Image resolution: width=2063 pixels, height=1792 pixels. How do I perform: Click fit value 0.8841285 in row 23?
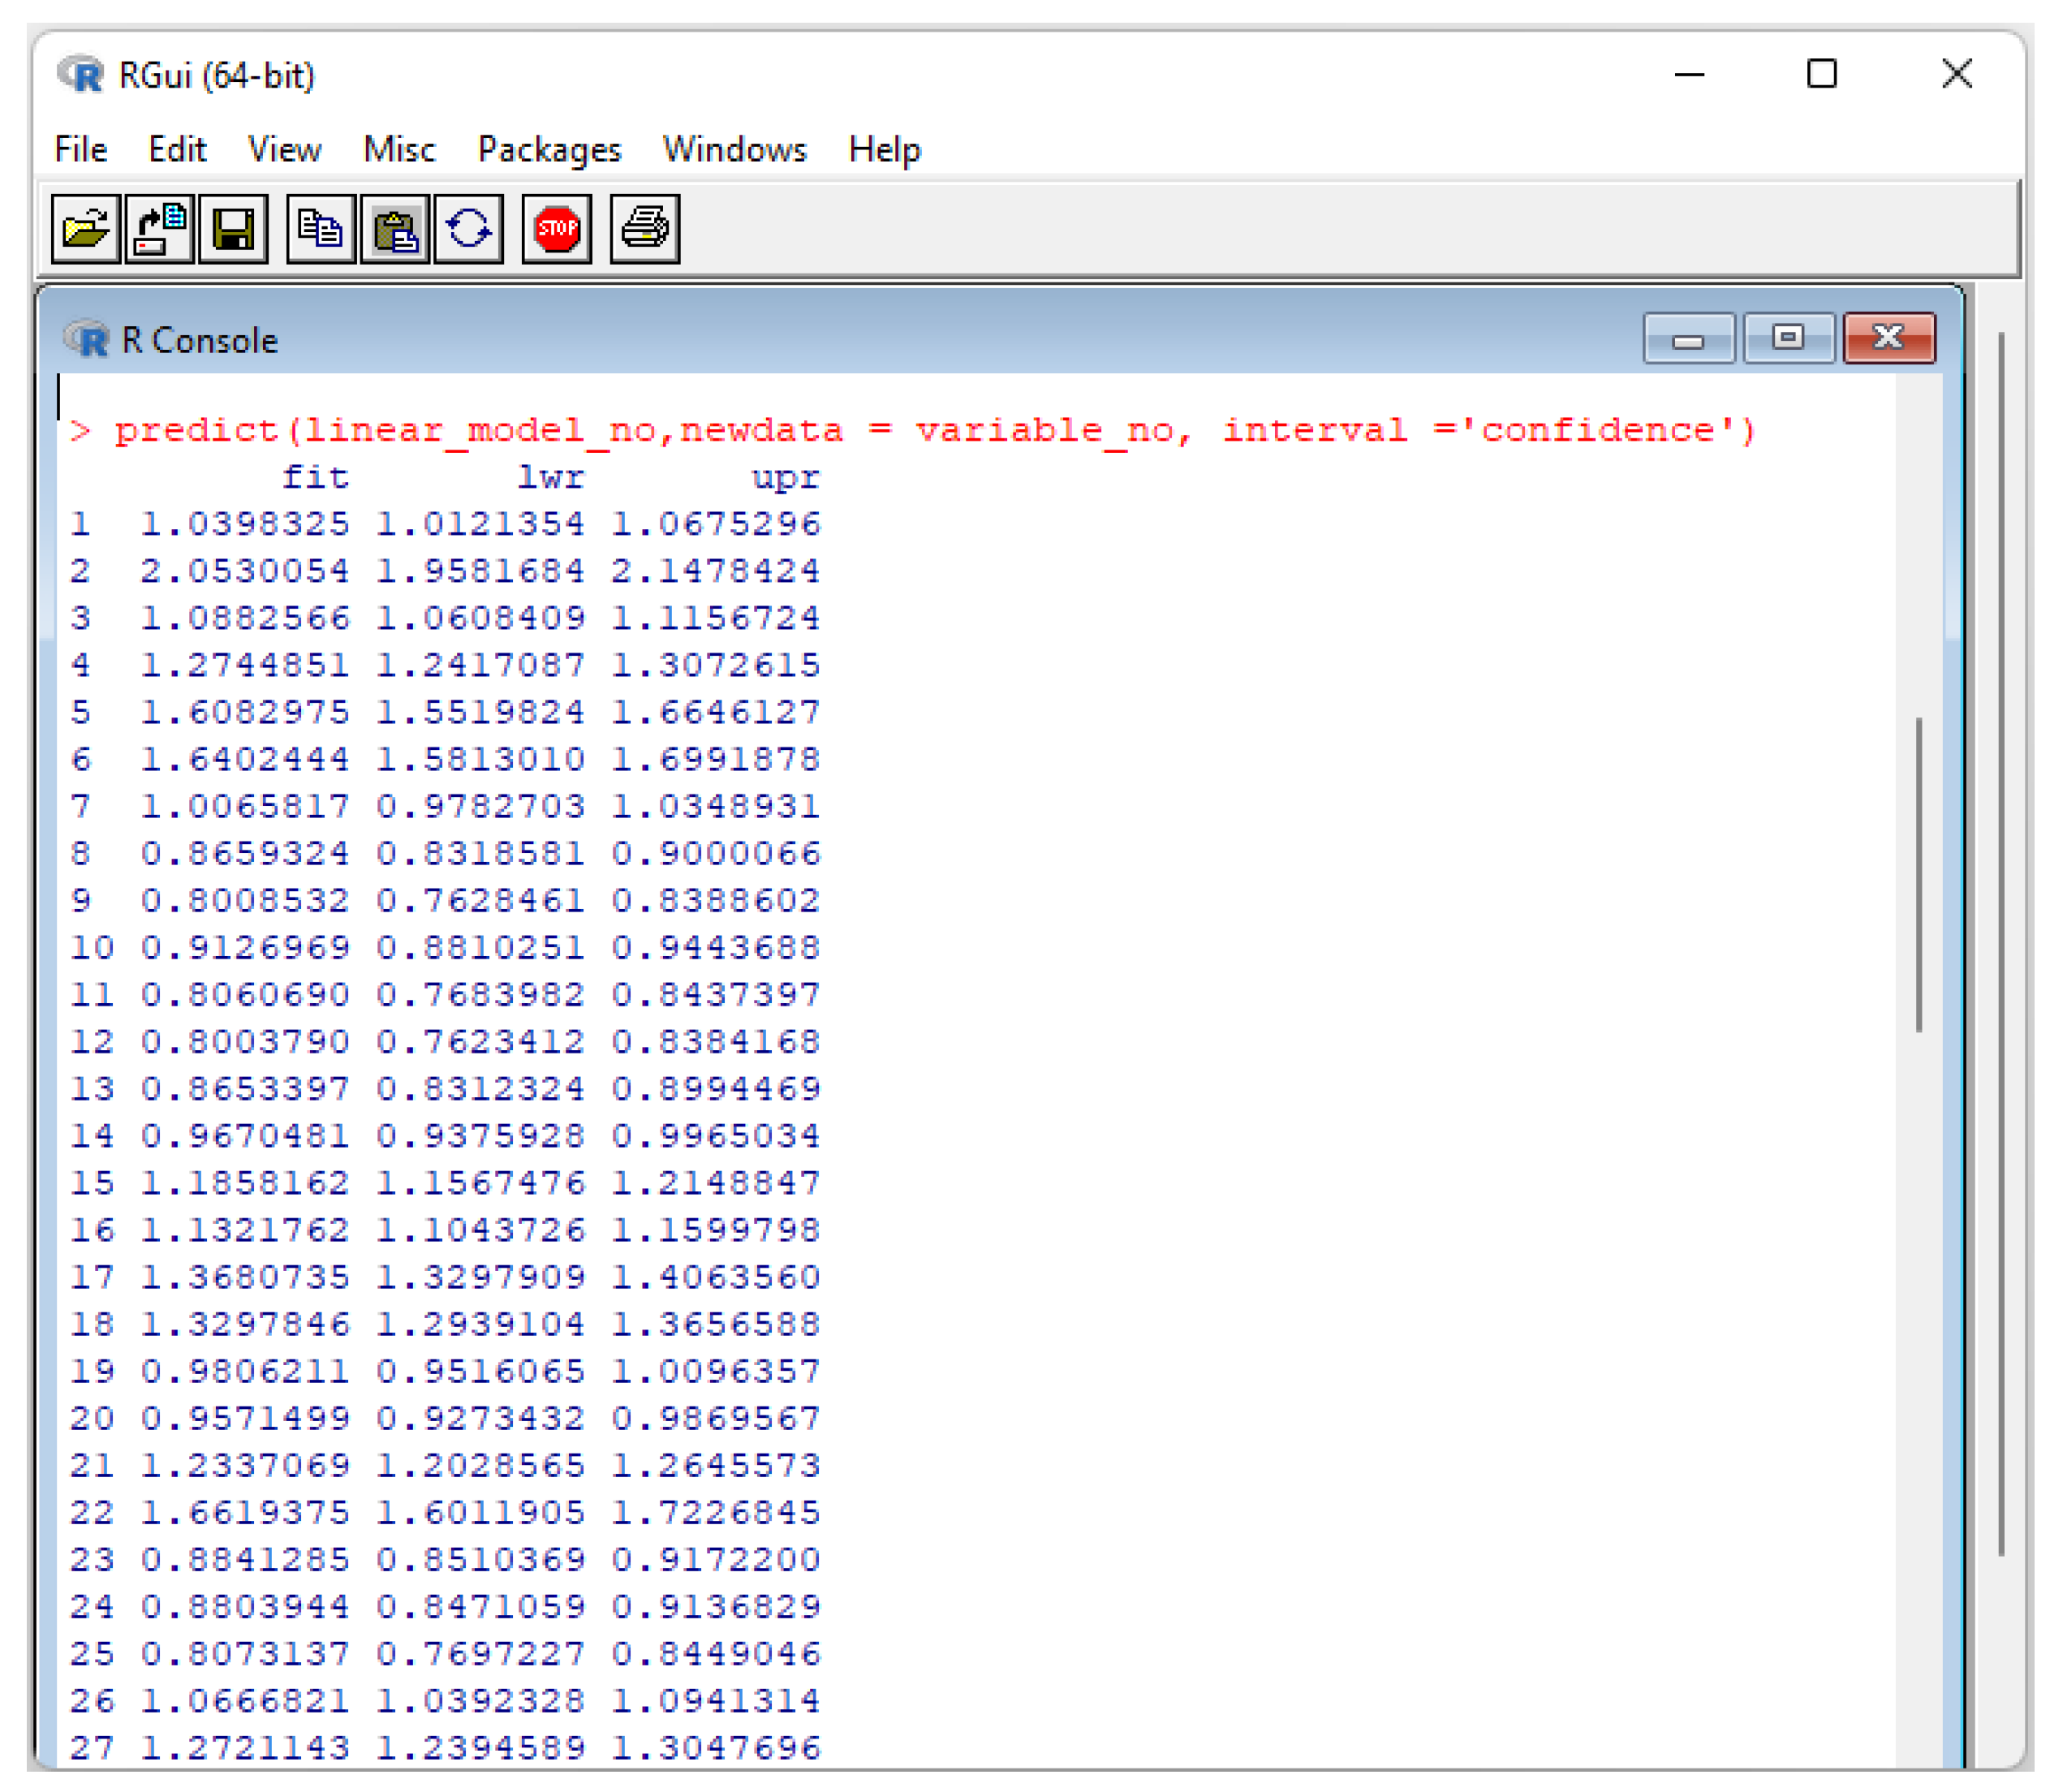tap(245, 1560)
